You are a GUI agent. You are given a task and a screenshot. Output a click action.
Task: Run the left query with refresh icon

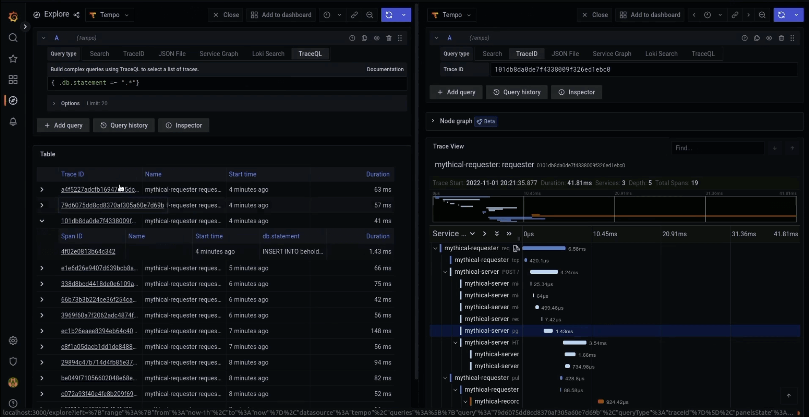pos(389,15)
